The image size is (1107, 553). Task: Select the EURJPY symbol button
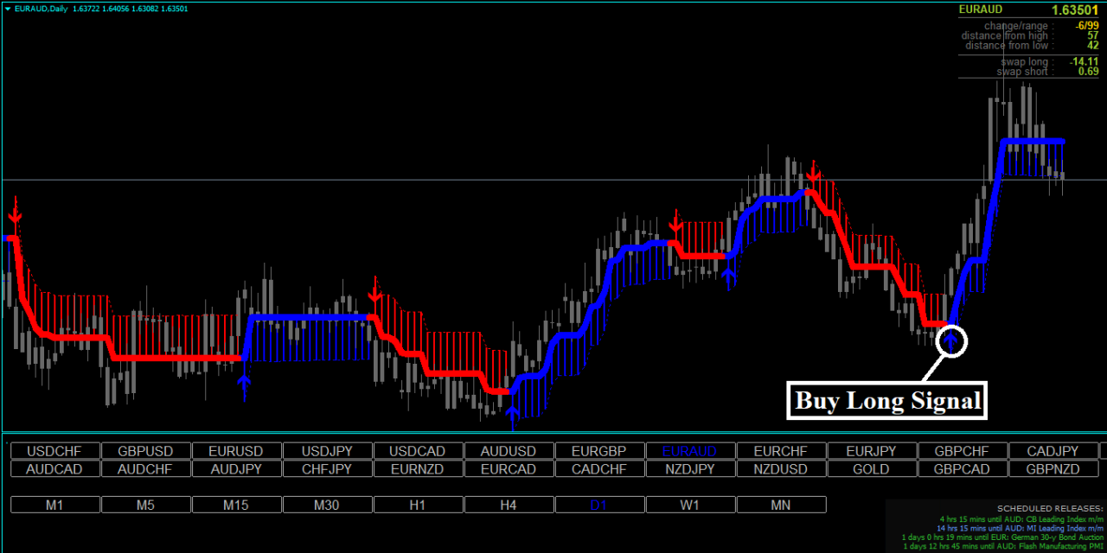click(872, 451)
